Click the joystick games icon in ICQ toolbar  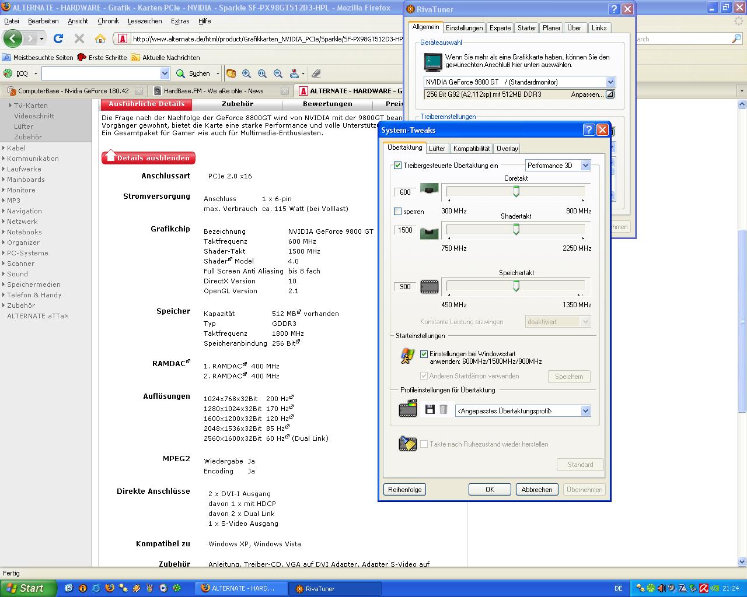[x=294, y=73]
